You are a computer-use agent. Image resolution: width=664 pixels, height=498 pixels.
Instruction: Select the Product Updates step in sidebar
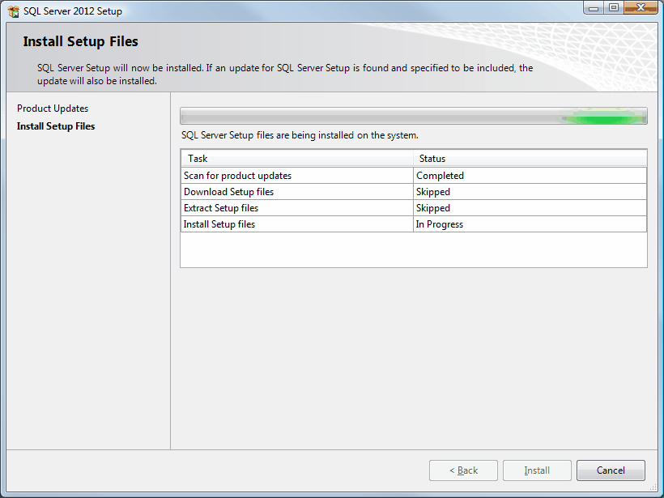[x=53, y=109]
